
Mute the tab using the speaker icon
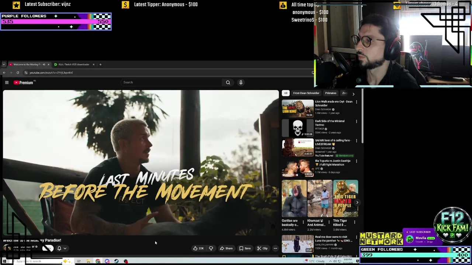click(44, 64)
